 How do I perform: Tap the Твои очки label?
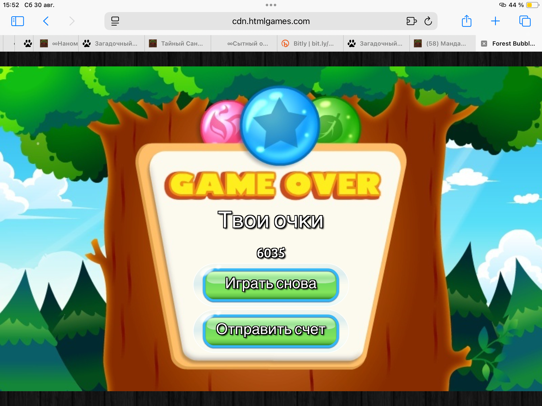click(271, 220)
